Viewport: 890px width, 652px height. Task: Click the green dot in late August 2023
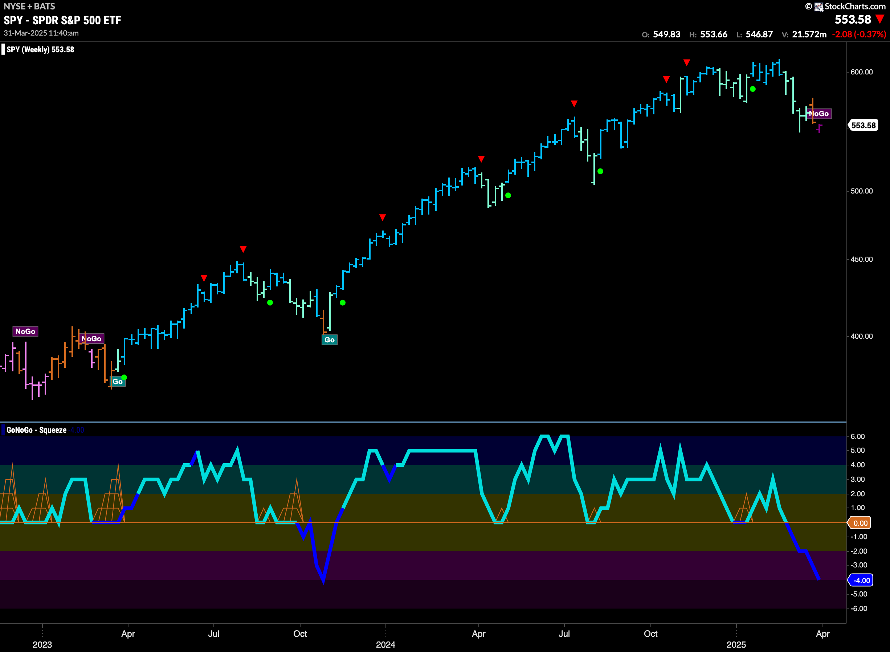(x=270, y=303)
